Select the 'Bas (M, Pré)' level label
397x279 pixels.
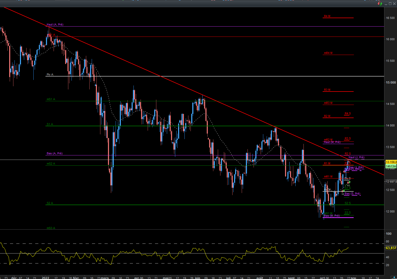point(332,216)
